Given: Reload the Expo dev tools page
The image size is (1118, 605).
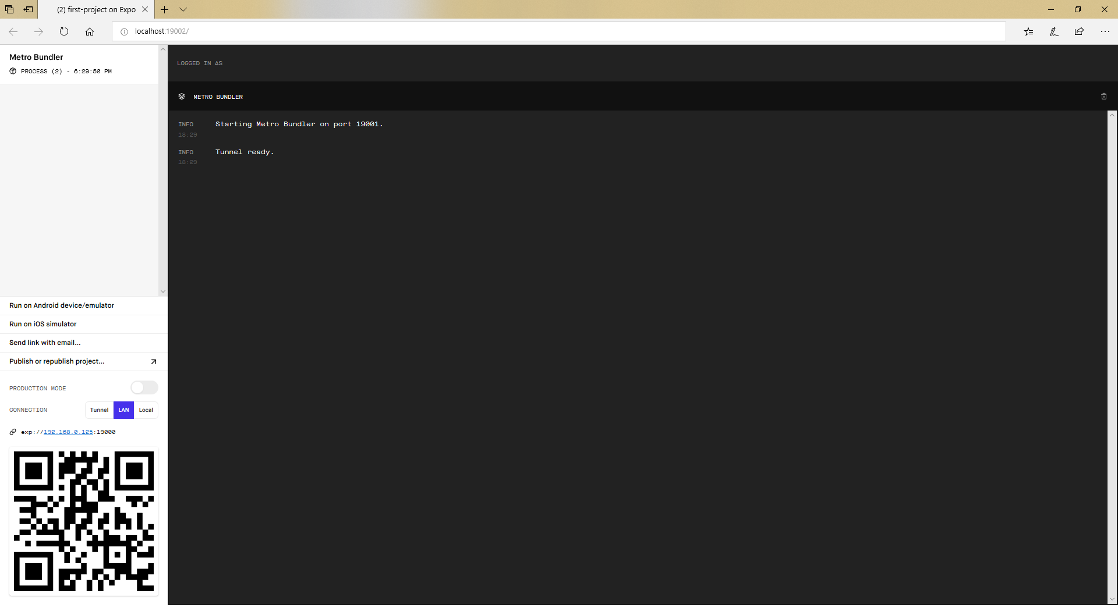Looking at the screenshot, I should (x=64, y=31).
